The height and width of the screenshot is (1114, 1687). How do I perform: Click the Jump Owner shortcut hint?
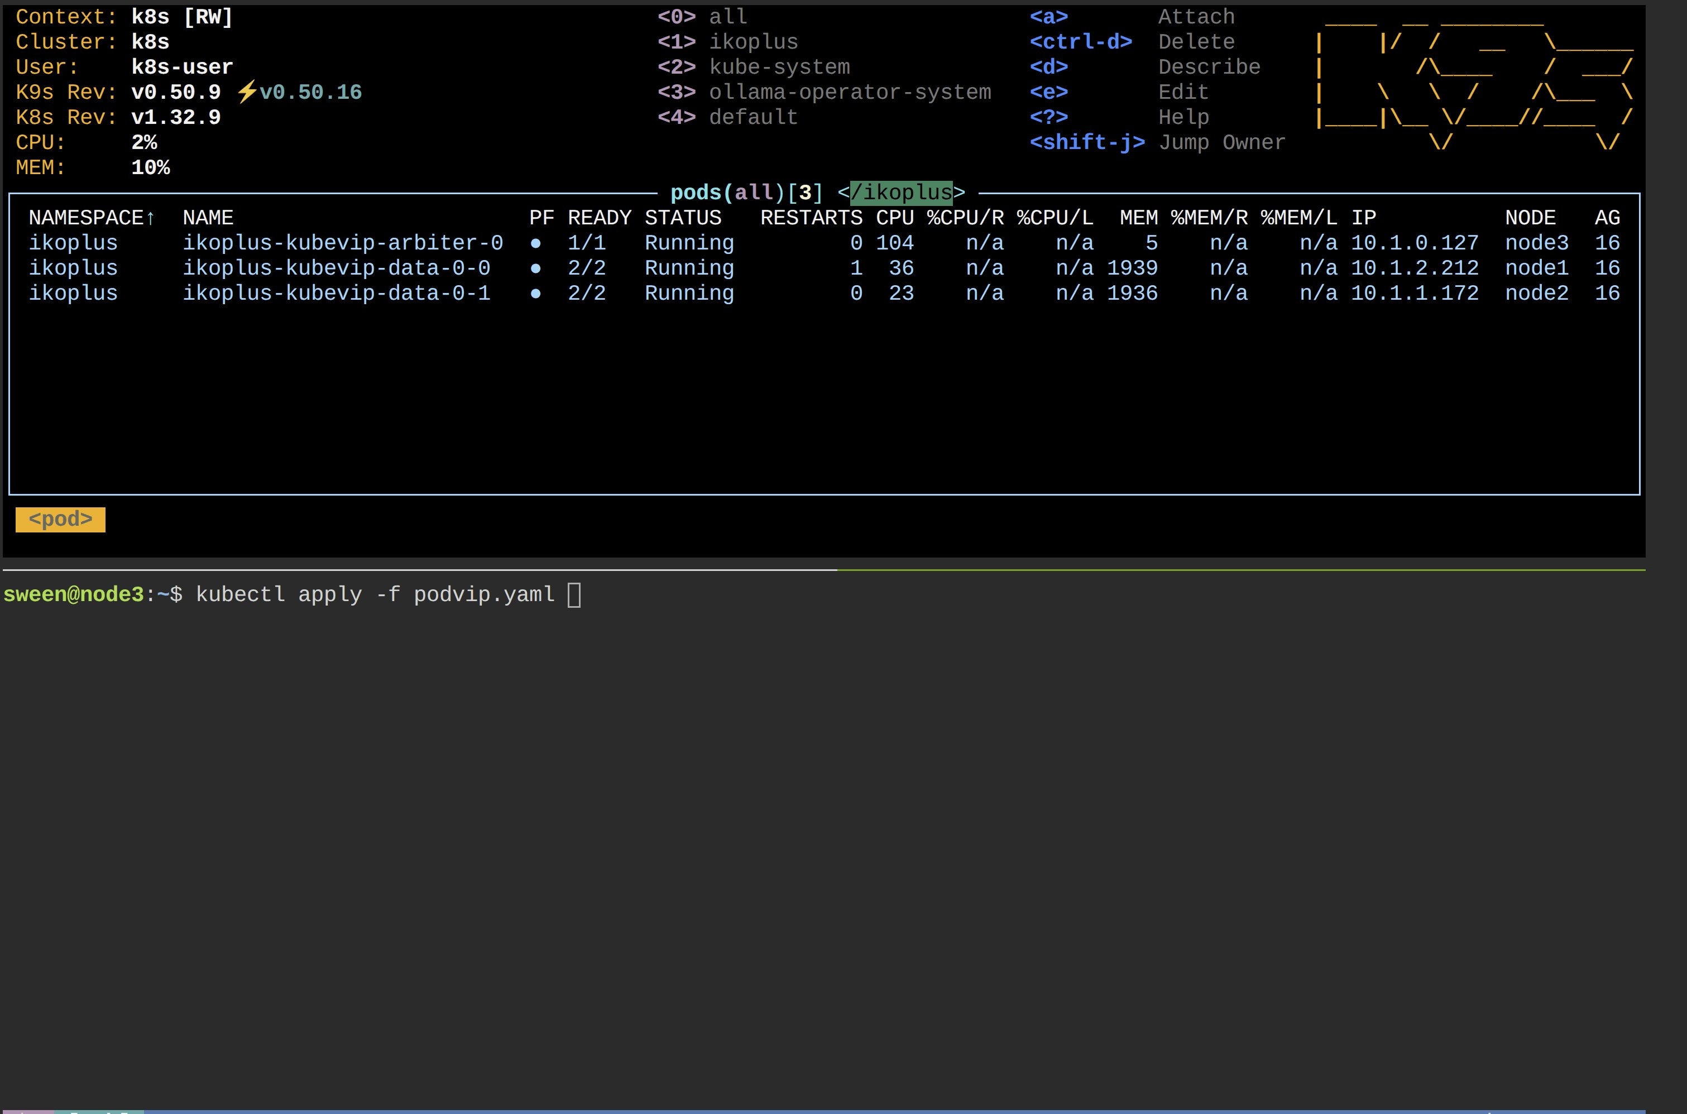[x=1221, y=142]
